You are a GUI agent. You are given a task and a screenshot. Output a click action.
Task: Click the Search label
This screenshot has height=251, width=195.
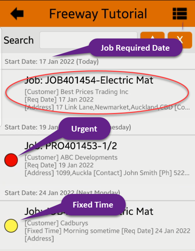click(x=19, y=40)
